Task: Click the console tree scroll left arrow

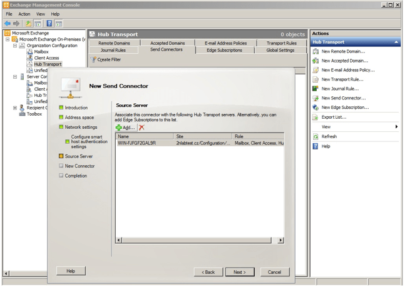Action: pyautogui.click(x=6, y=273)
